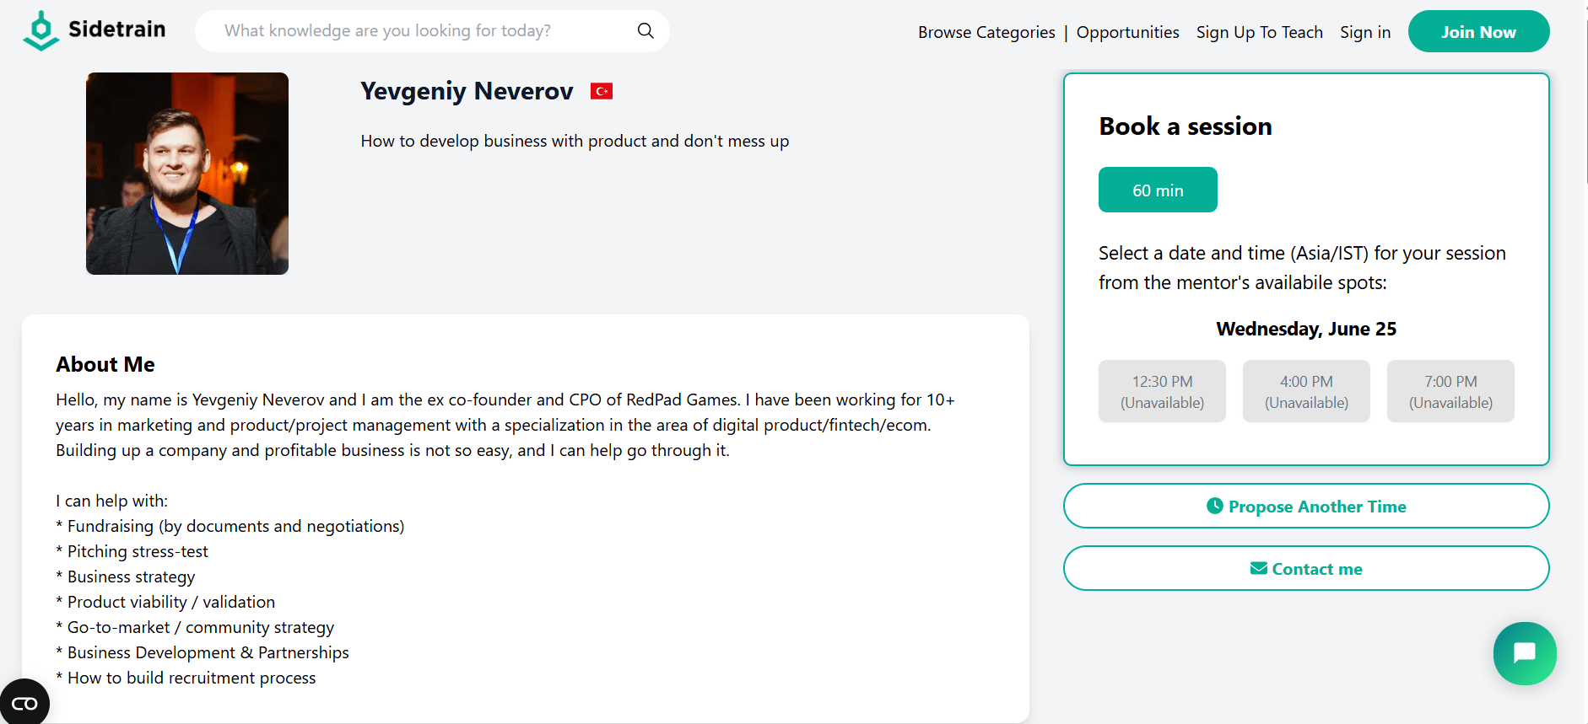Viewport: 1588px width, 724px height.
Task: Open Browse Categories menu
Action: tap(986, 32)
